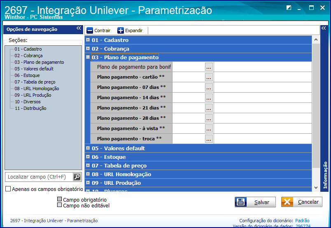This screenshot has height=228, width=331.
Task: Click the Contrair toolbar label
Action: (103, 30)
